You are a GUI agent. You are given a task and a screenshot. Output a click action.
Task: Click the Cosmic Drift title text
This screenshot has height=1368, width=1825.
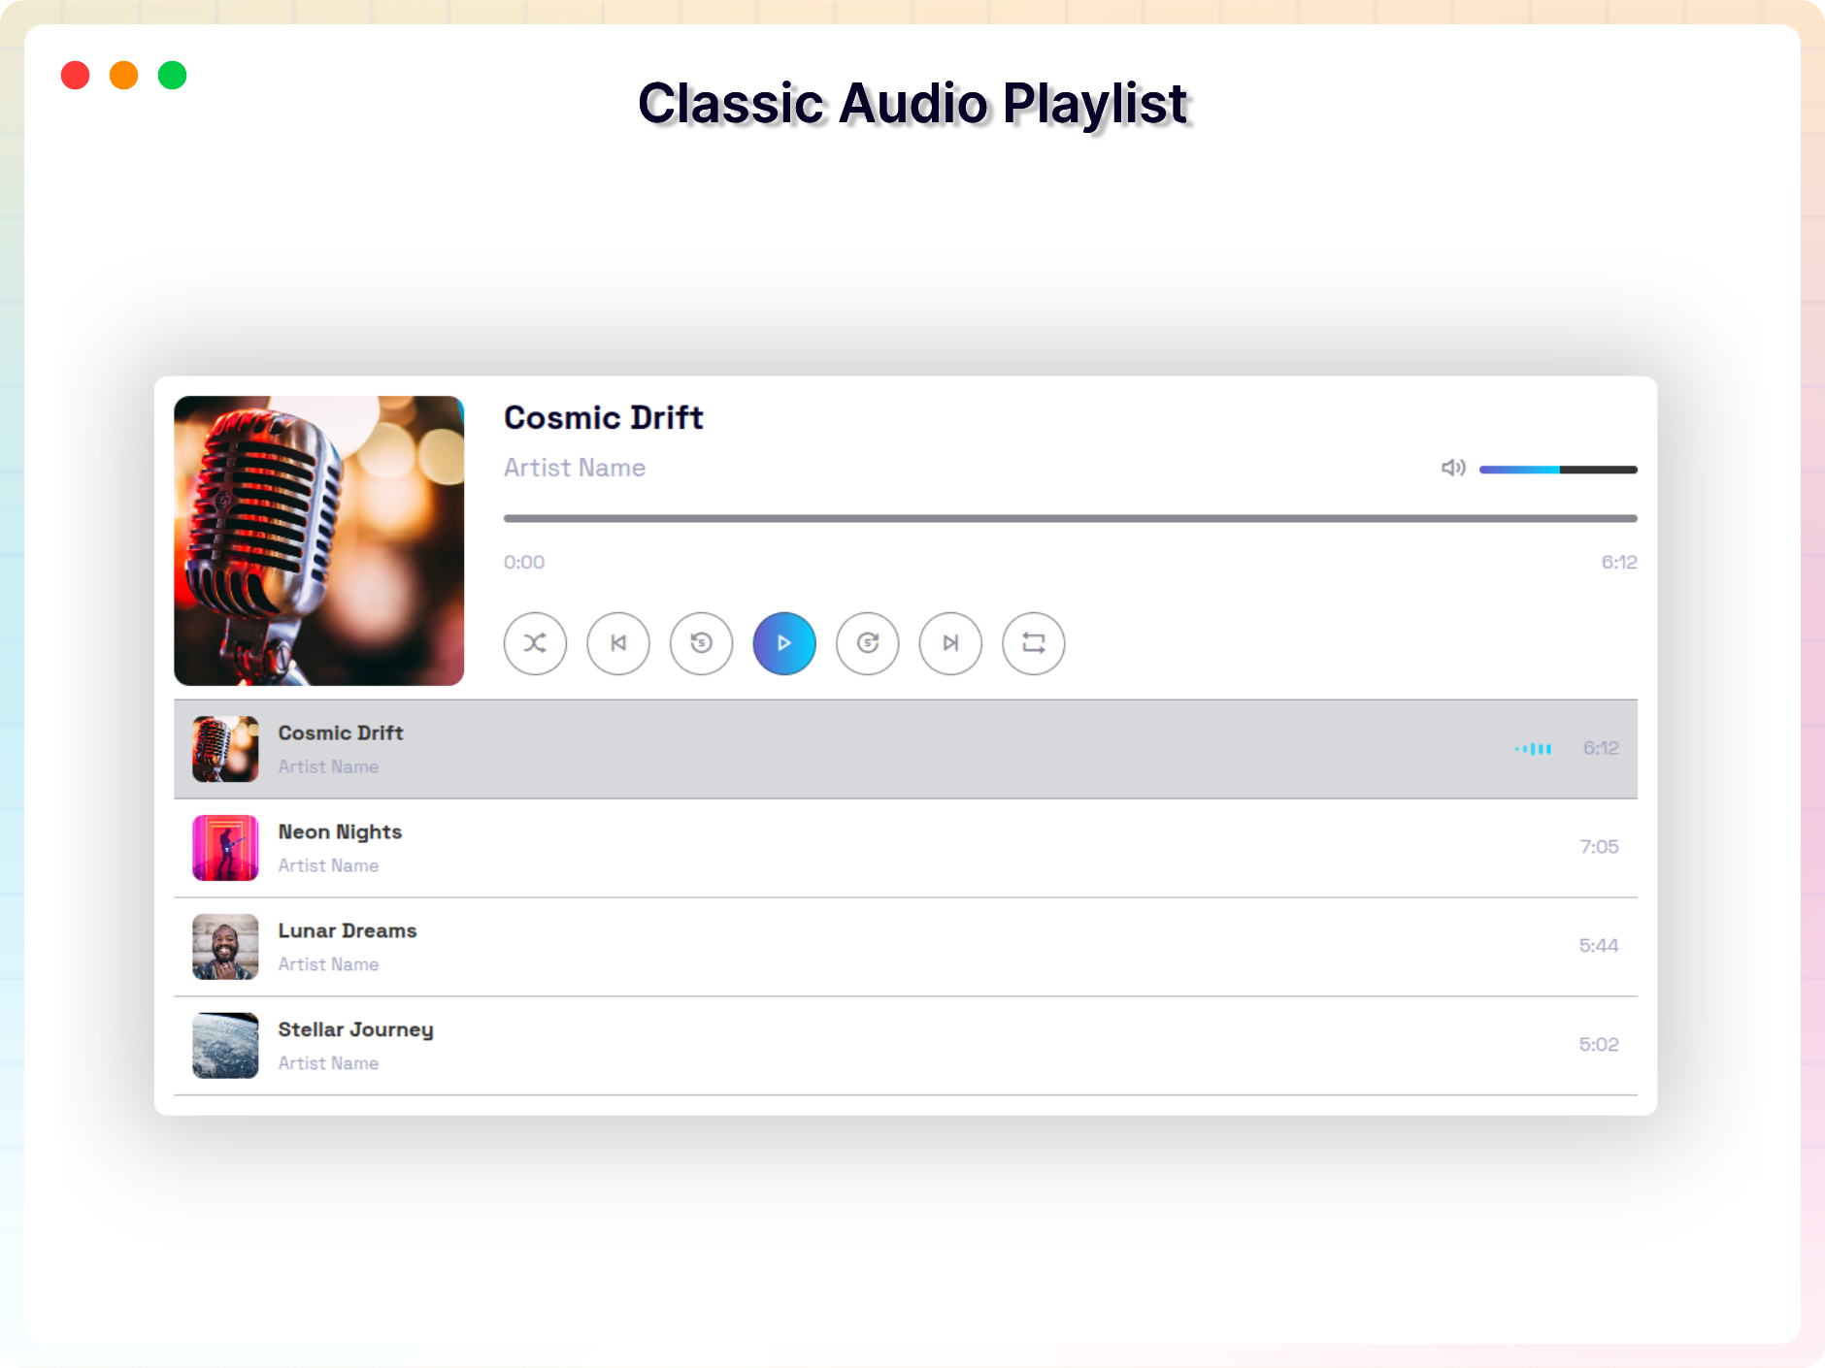click(603, 417)
